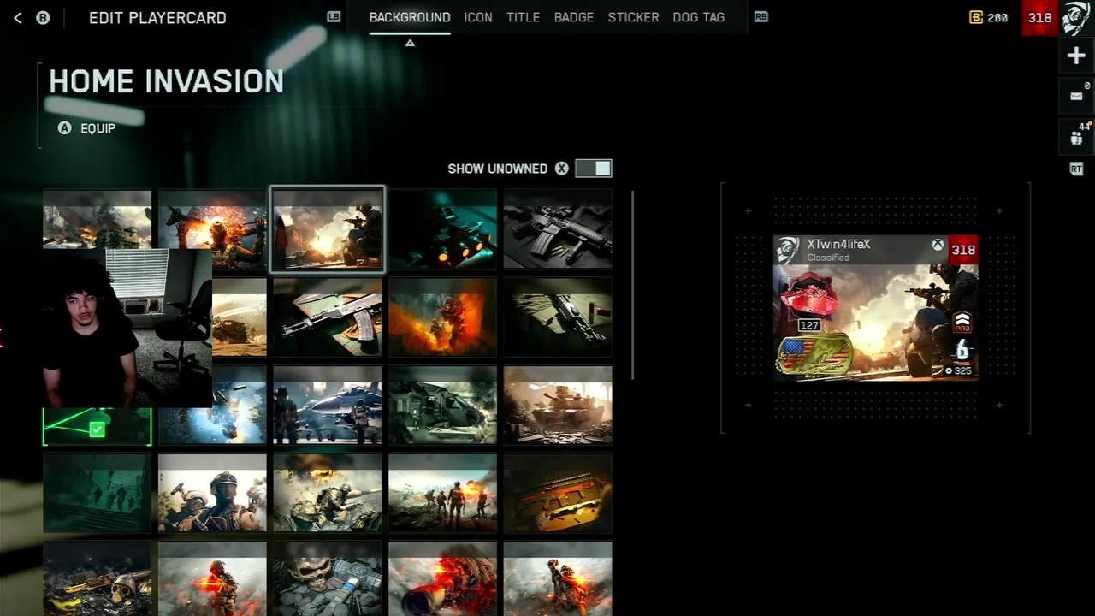Click the player card preview image
Viewport: 1095px width, 616px height.
coord(875,308)
